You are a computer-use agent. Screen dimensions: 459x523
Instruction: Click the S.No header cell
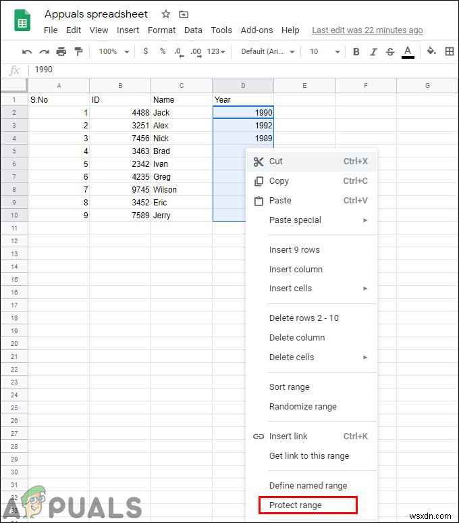(x=59, y=100)
